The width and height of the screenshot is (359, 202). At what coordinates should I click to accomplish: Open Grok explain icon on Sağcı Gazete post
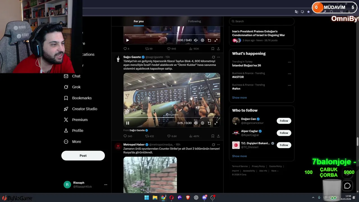tap(213, 57)
